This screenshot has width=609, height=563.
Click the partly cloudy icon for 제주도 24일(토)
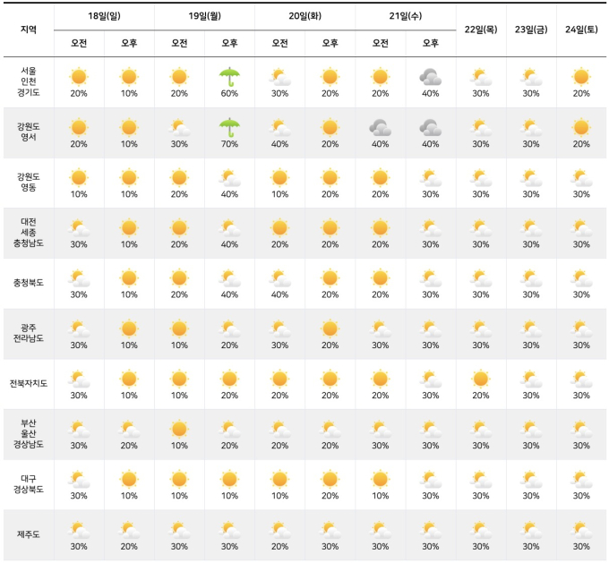pyautogui.click(x=581, y=530)
